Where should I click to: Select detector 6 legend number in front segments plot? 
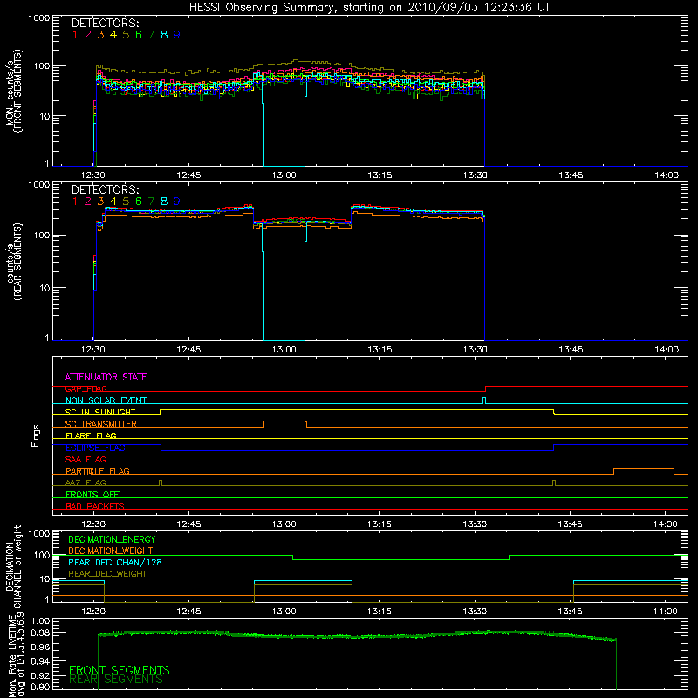click(139, 35)
